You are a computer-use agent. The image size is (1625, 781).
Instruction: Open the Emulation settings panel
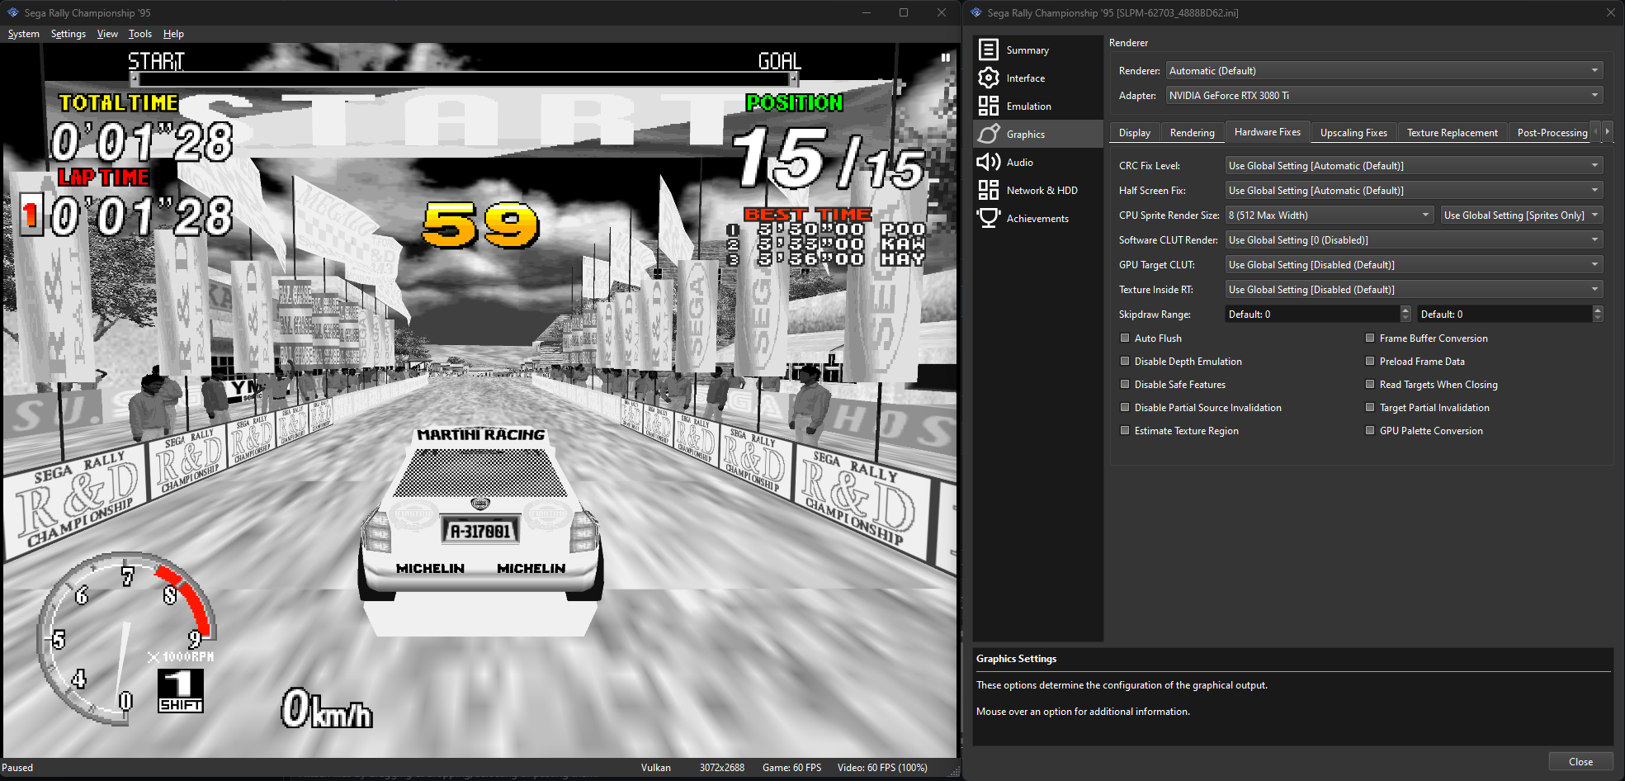point(1028,106)
